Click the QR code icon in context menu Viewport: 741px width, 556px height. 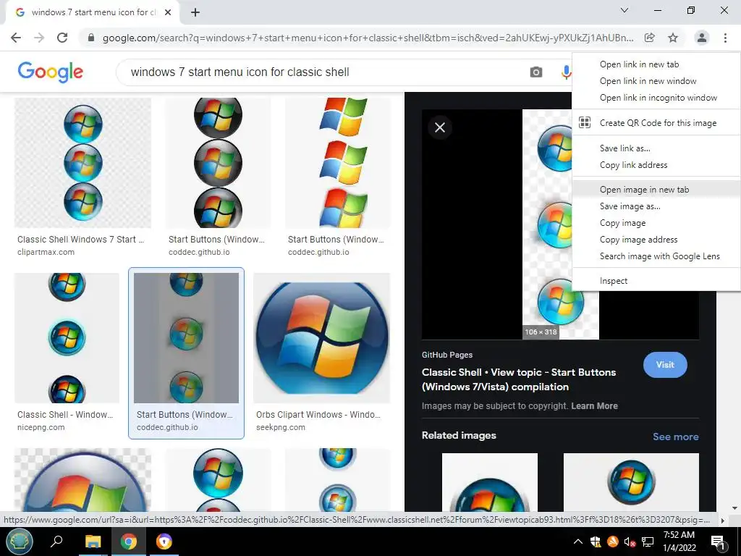point(585,123)
